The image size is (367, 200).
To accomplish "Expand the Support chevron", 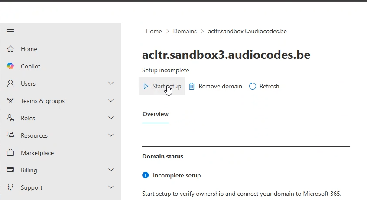I will coord(111,187).
